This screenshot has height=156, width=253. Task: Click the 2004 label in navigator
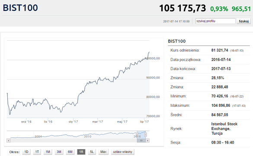coord(38,137)
